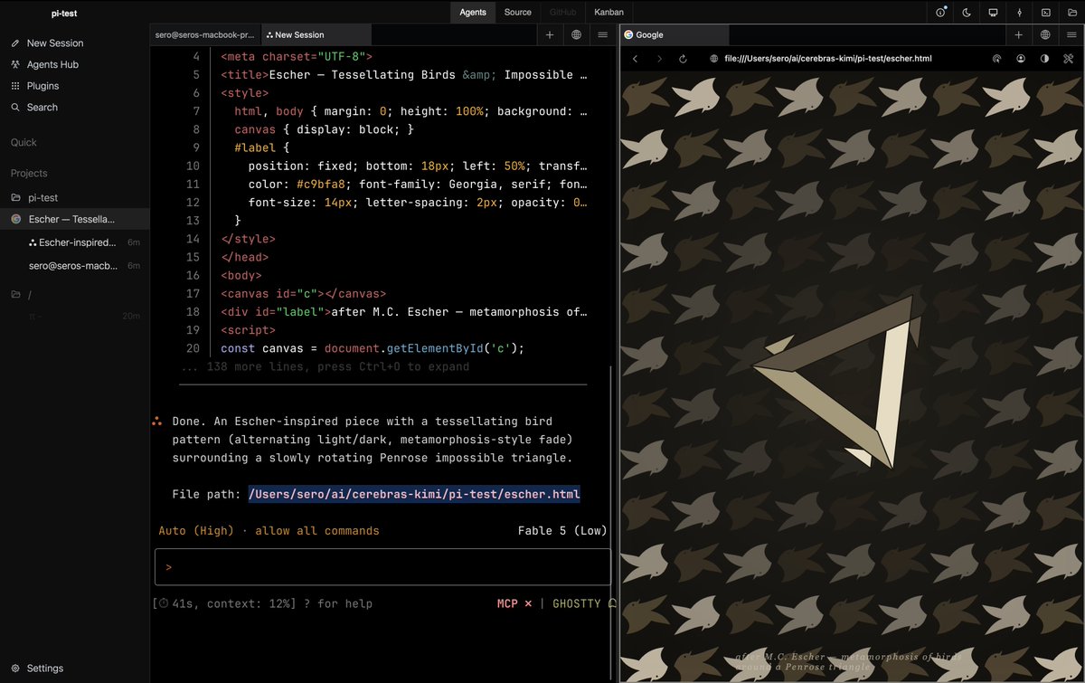This screenshot has height=683, width=1085.
Task: Open the hamburger menu in the terminal pane
Action: tap(602, 34)
